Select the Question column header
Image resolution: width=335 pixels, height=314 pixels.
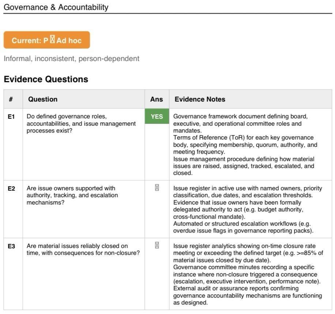[x=43, y=99]
